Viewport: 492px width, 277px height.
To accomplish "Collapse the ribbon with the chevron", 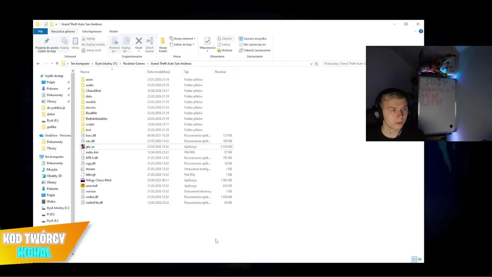I will [416, 31].
